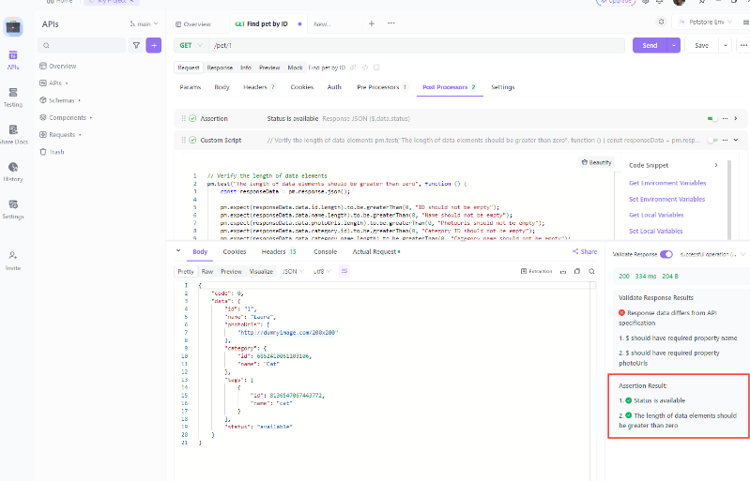This screenshot has height=481, width=750.
Task: Click the filter funnel icon in APIs panel
Action: (x=136, y=45)
